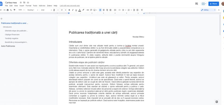The image size is (224, 105).
Task: Toggle italic formatting
Action: 73,10
